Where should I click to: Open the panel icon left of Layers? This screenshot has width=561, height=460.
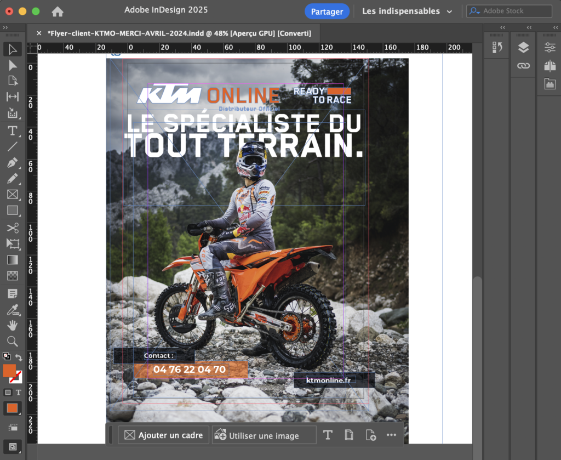(x=497, y=47)
